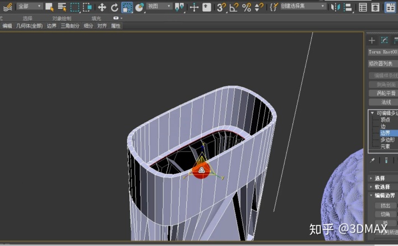Select the 元素 sub-object level
Image resolution: width=398 pixels, height=246 pixels.
(385, 146)
